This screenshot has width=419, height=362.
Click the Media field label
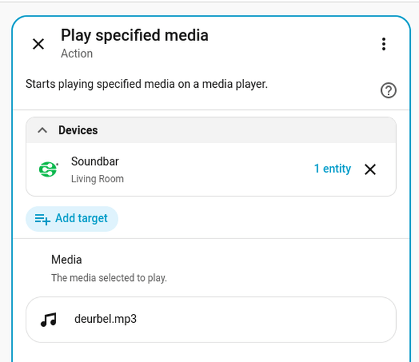click(66, 260)
